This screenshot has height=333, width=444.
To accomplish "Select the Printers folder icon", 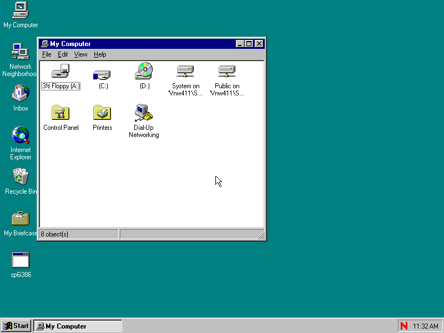I will click(x=102, y=113).
